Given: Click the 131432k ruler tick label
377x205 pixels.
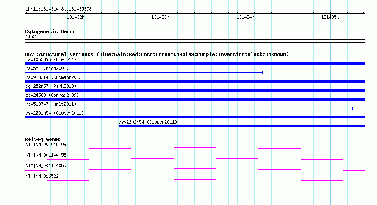Looking at the screenshot, I should (x=75, y=17).
